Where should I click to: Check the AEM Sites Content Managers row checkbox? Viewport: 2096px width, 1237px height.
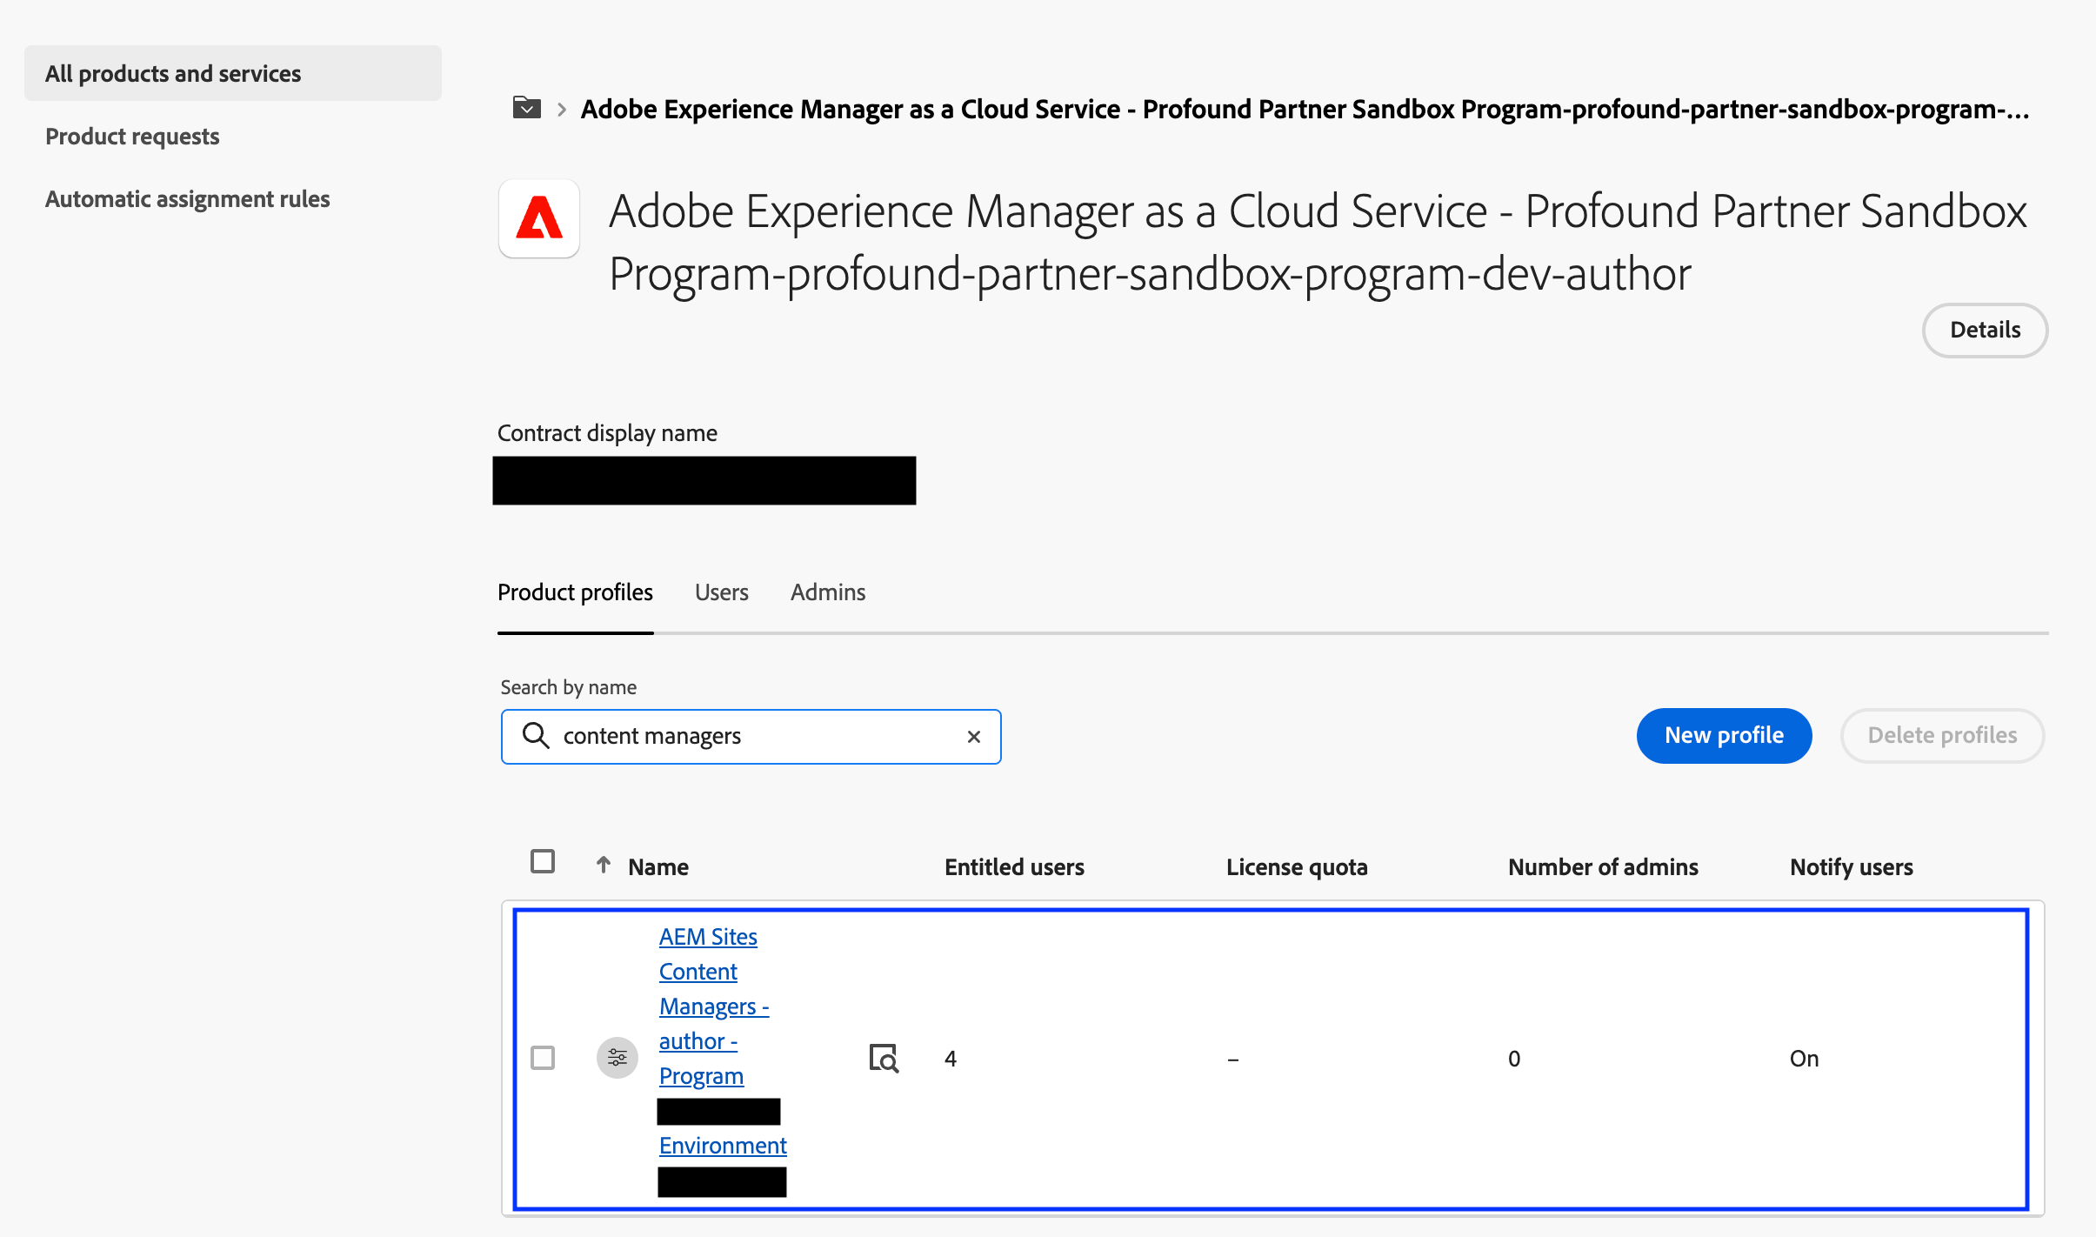tap(543, 1058)
